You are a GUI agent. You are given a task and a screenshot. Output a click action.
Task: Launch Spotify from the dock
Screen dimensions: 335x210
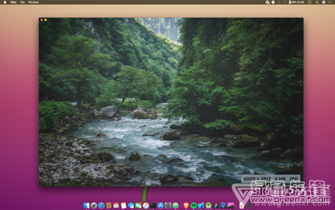(193, 205)
